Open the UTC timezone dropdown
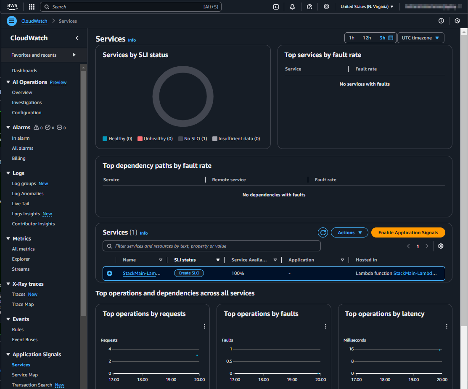 click(x=420, y=38)
